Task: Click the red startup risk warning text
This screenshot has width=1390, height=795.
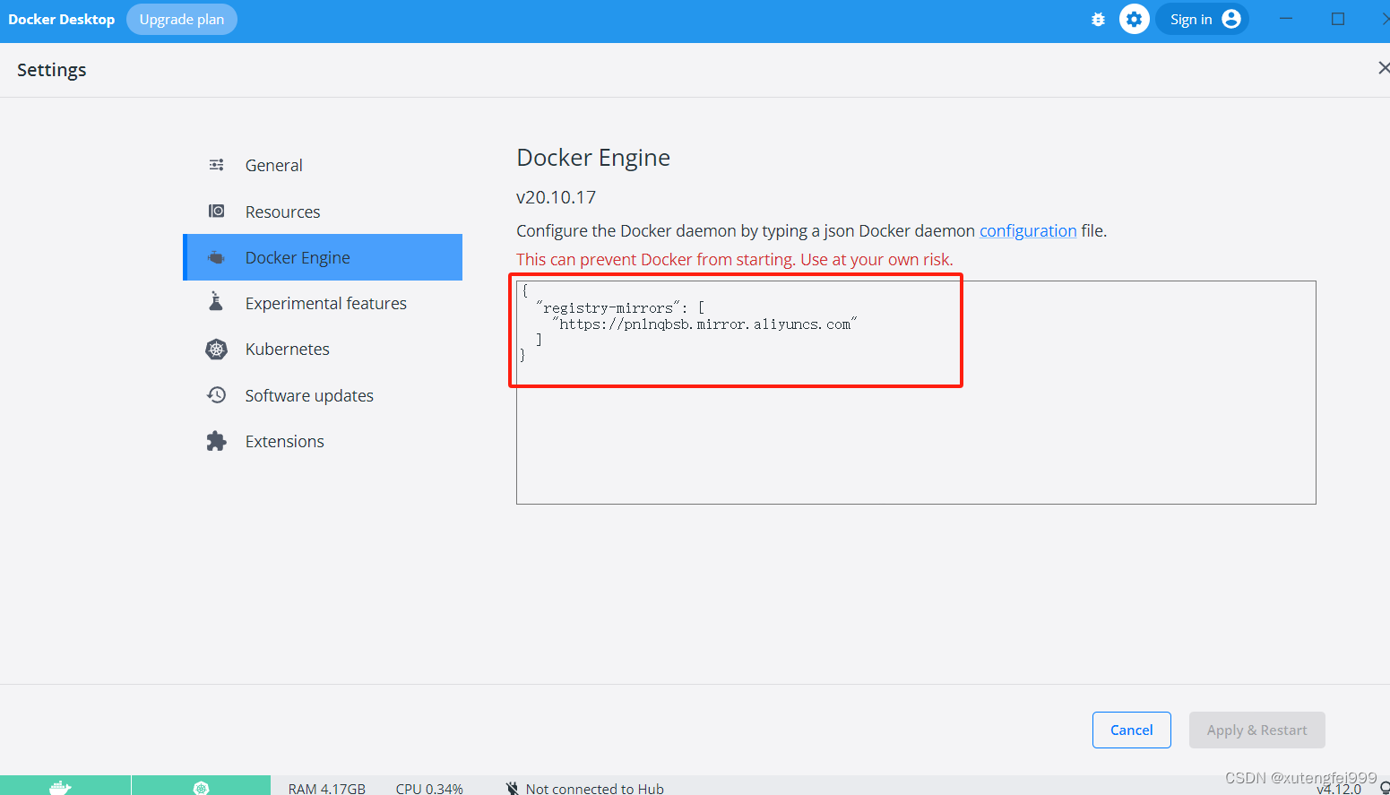Action: tap(735, 259)
